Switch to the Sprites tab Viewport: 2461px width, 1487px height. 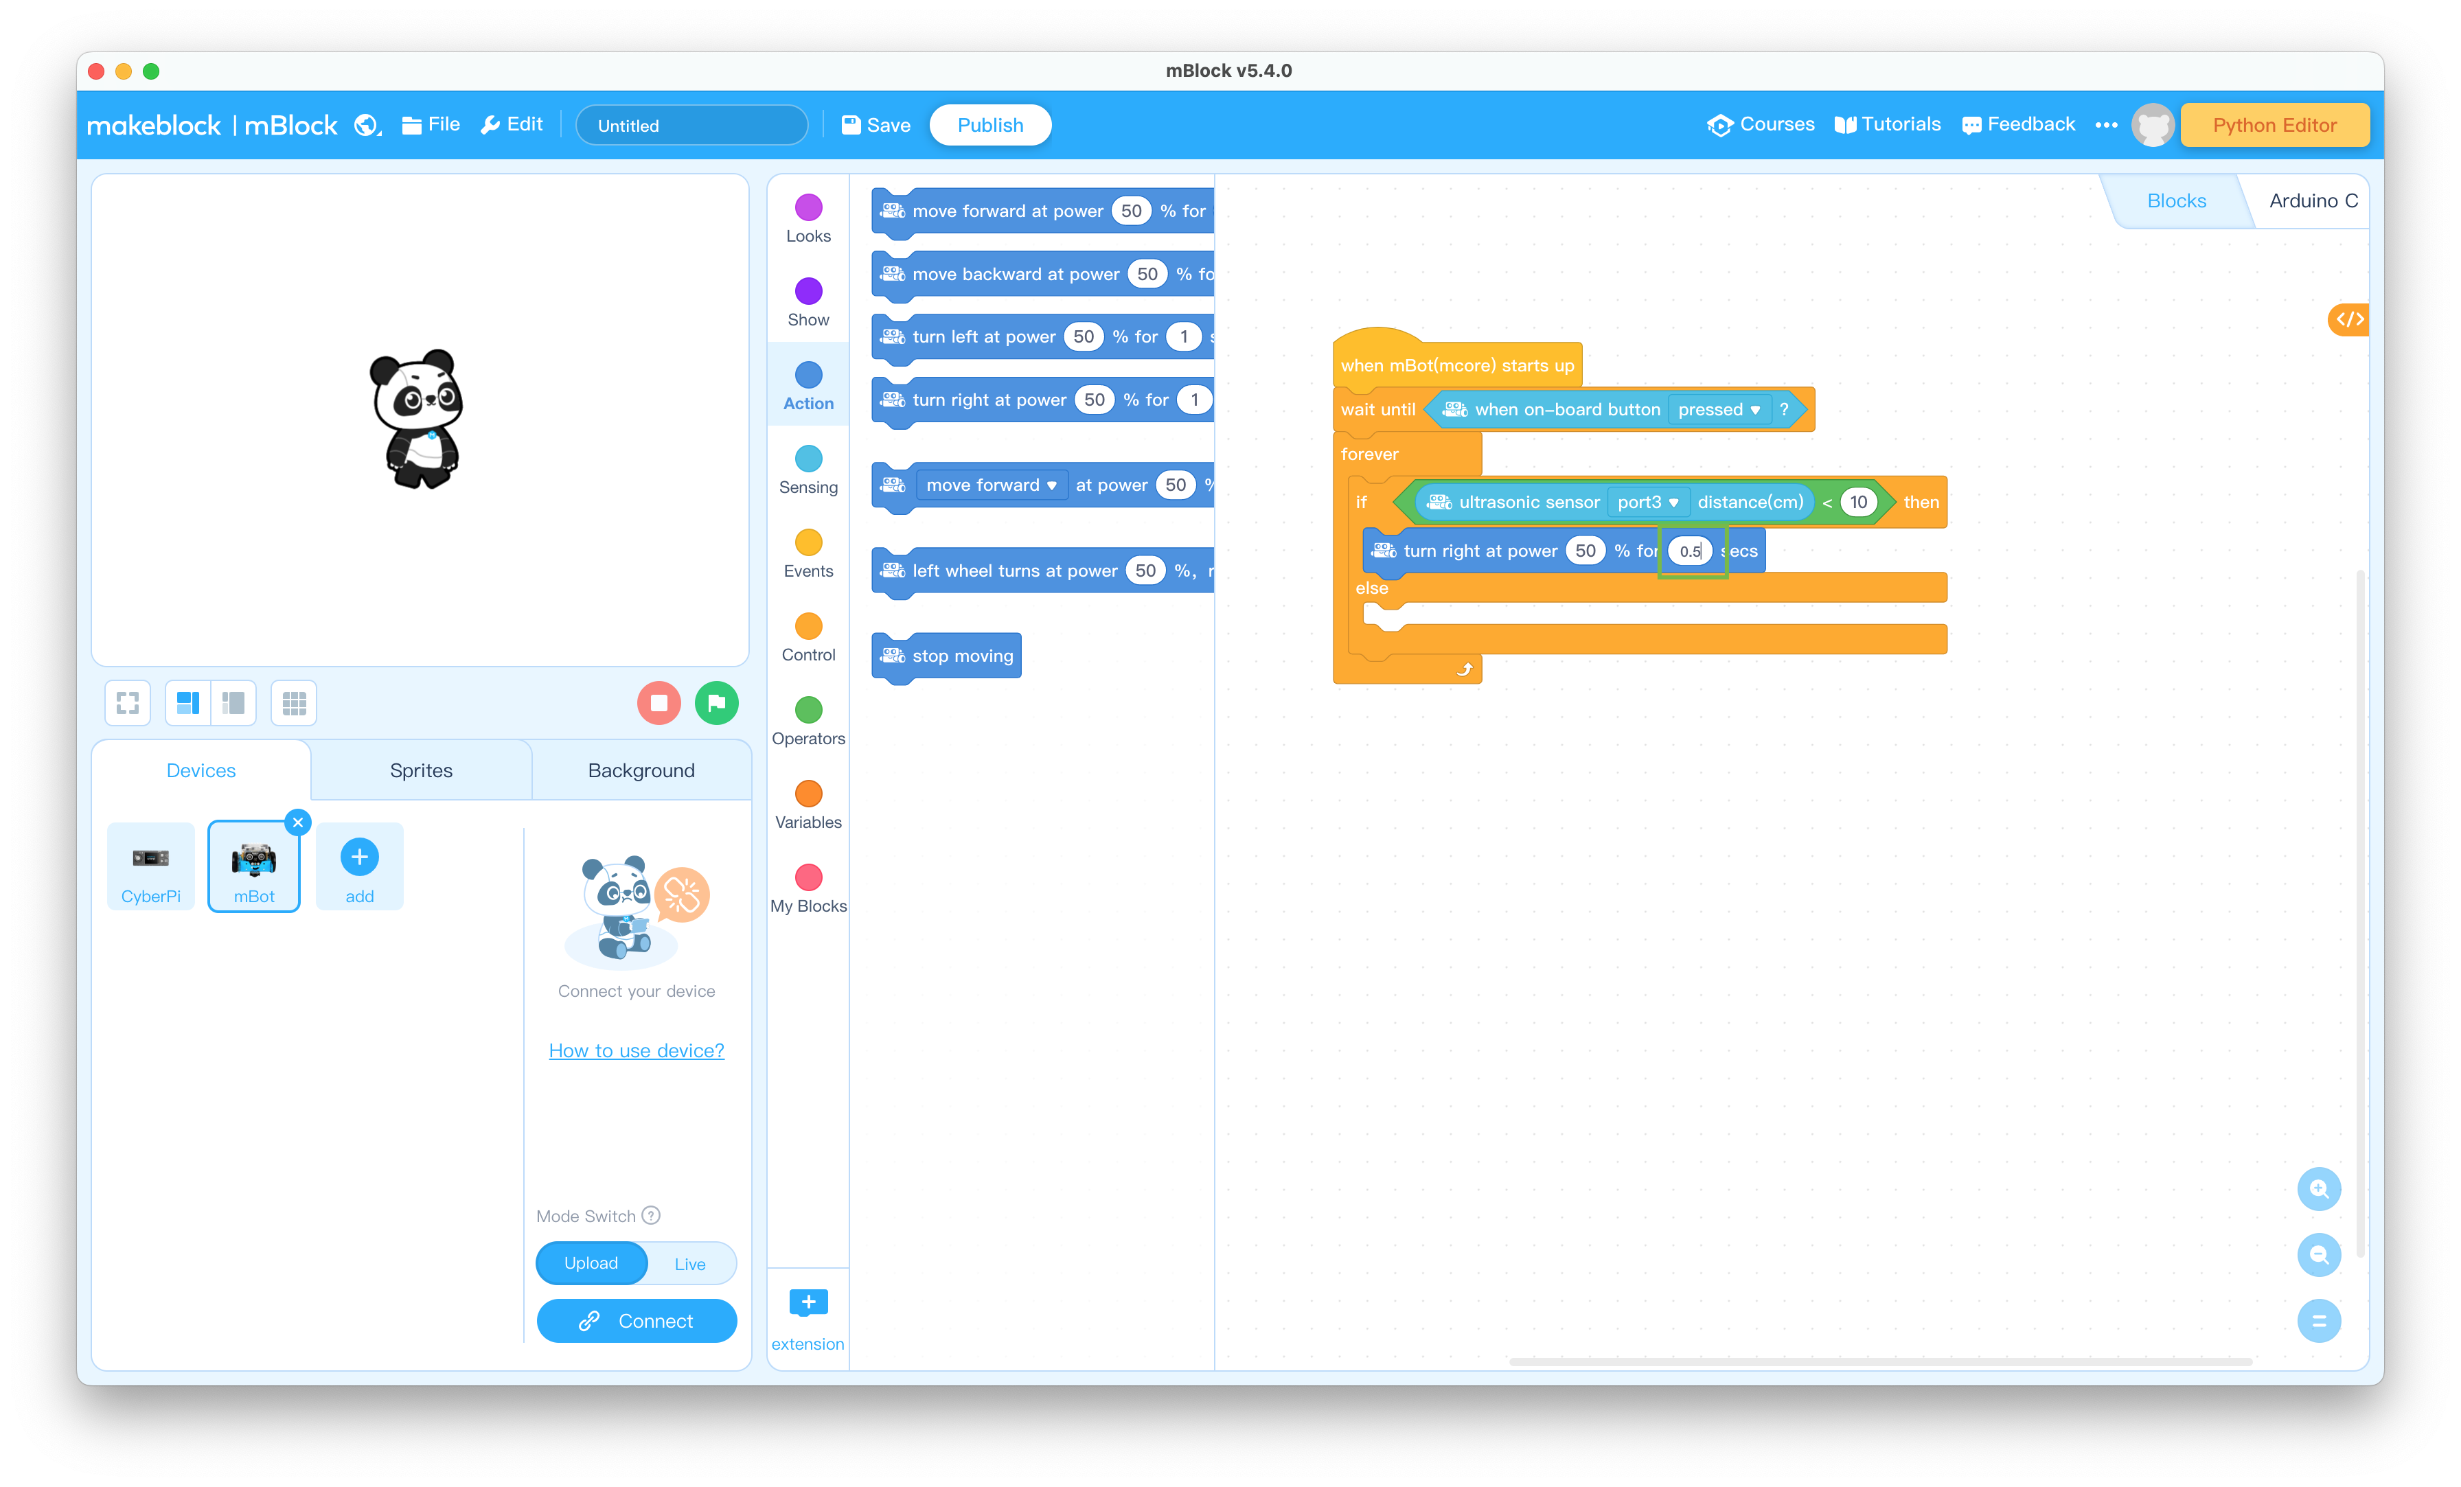click(x=420, y=770)
